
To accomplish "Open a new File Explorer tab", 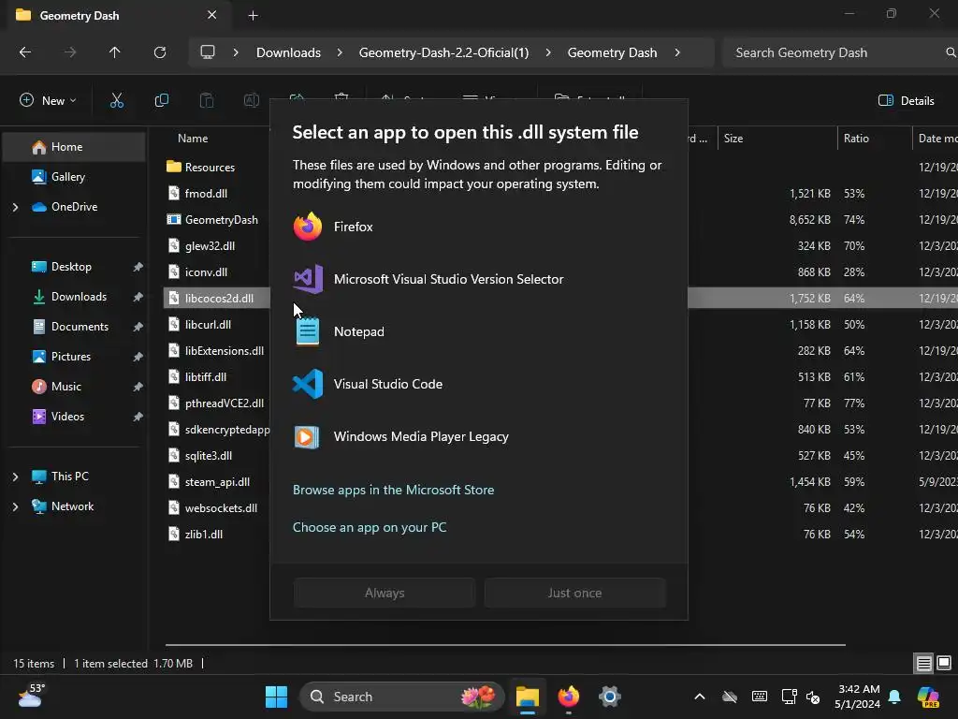I will 253,15.
